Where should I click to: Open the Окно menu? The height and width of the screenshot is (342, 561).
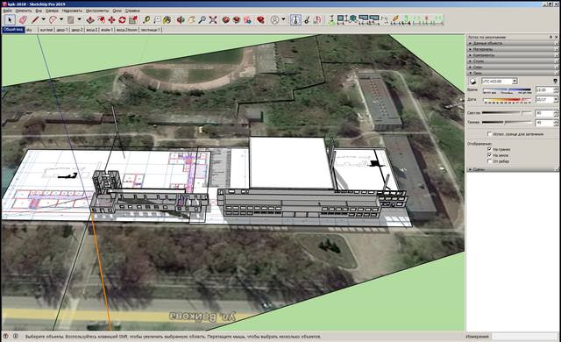(x=117, y=11)
